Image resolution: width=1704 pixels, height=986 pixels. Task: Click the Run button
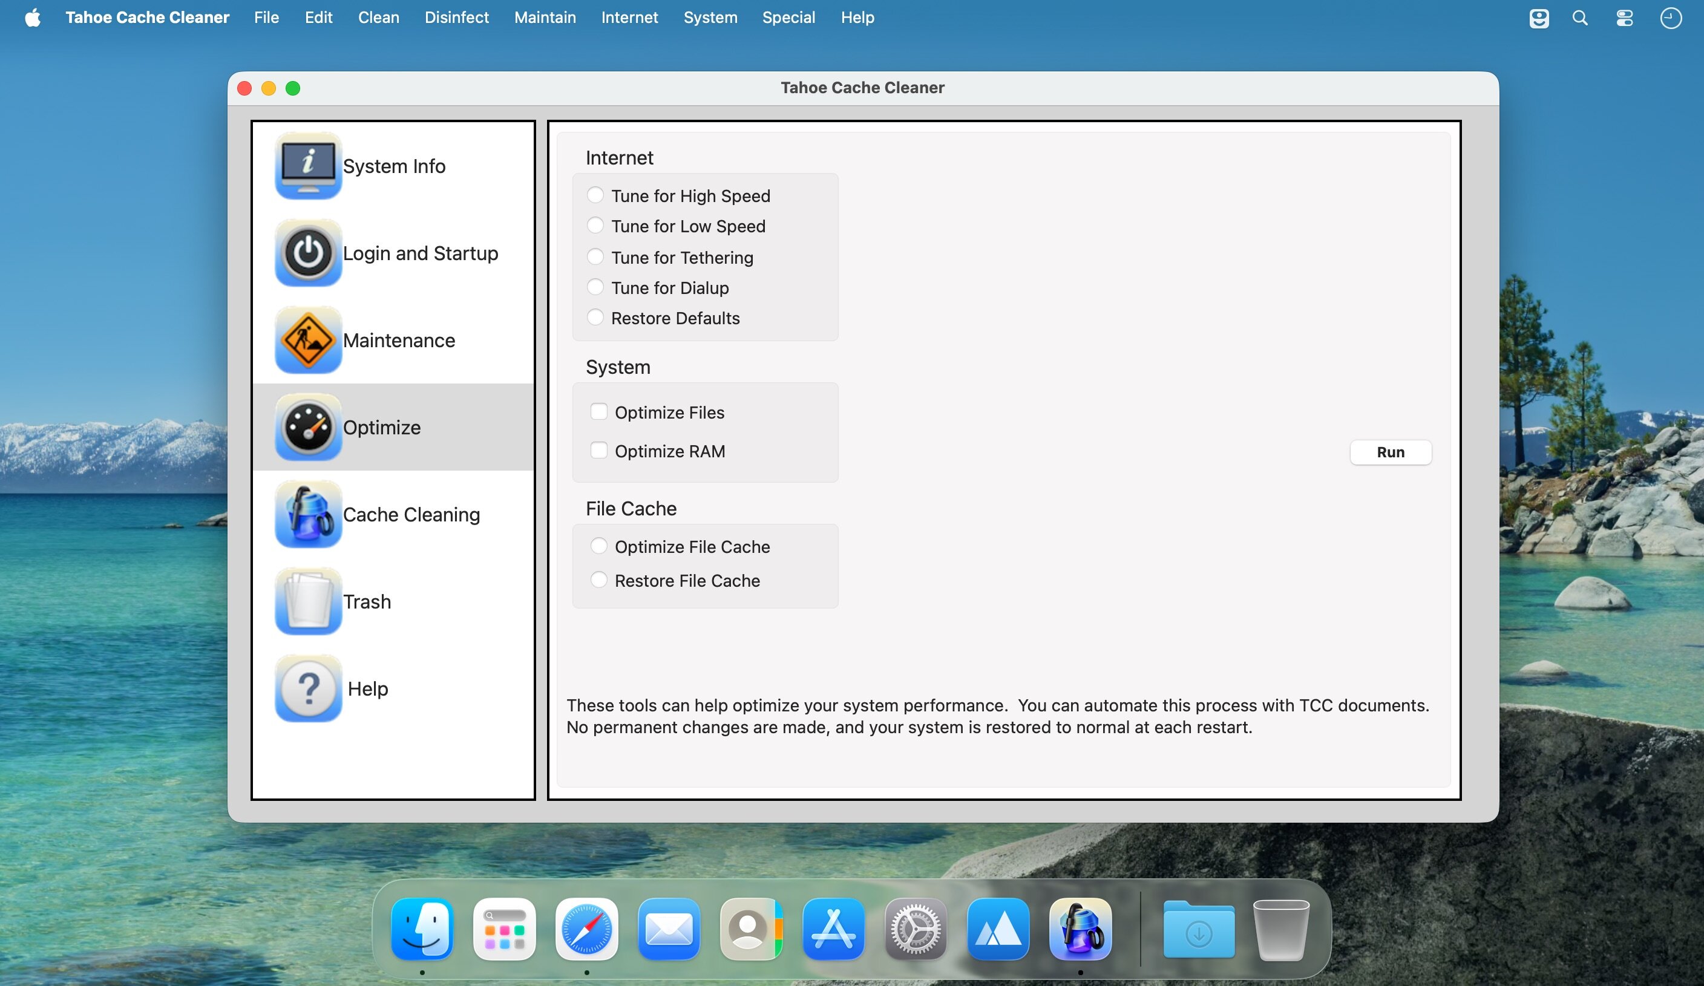(x=1391, y=452)
